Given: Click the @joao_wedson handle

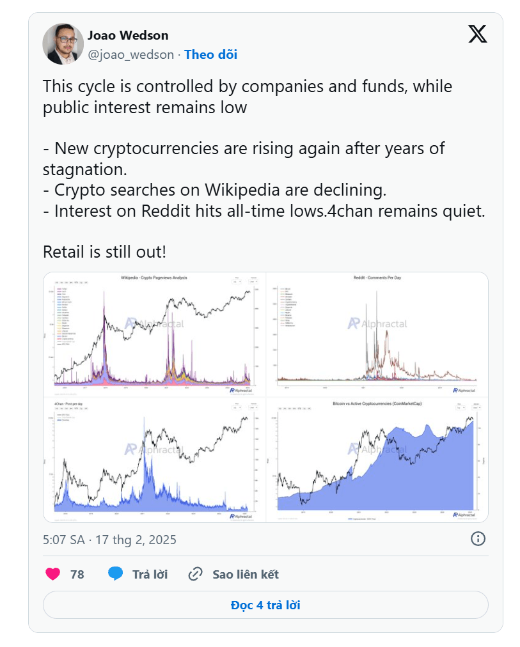Looking at the screenshot, I should click(130, 54).
